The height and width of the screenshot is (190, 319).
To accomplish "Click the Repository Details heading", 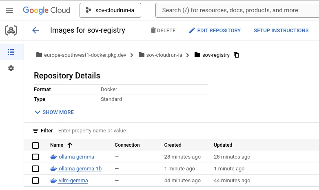I will pos(67,76).
